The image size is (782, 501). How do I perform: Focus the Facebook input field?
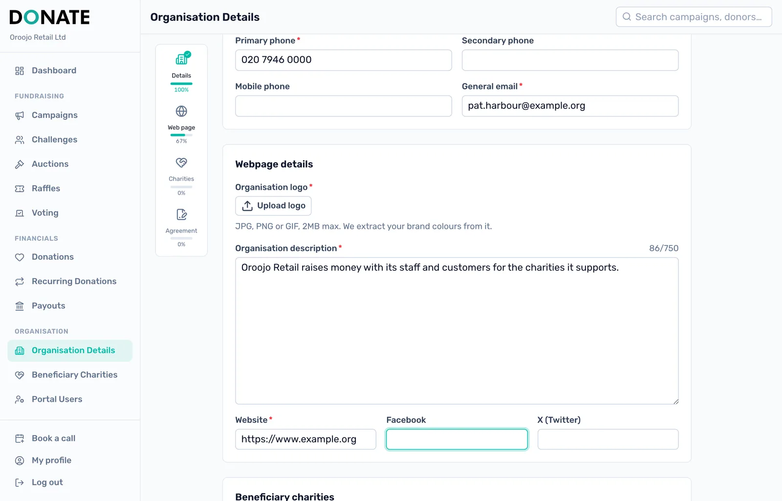[456, 439]
